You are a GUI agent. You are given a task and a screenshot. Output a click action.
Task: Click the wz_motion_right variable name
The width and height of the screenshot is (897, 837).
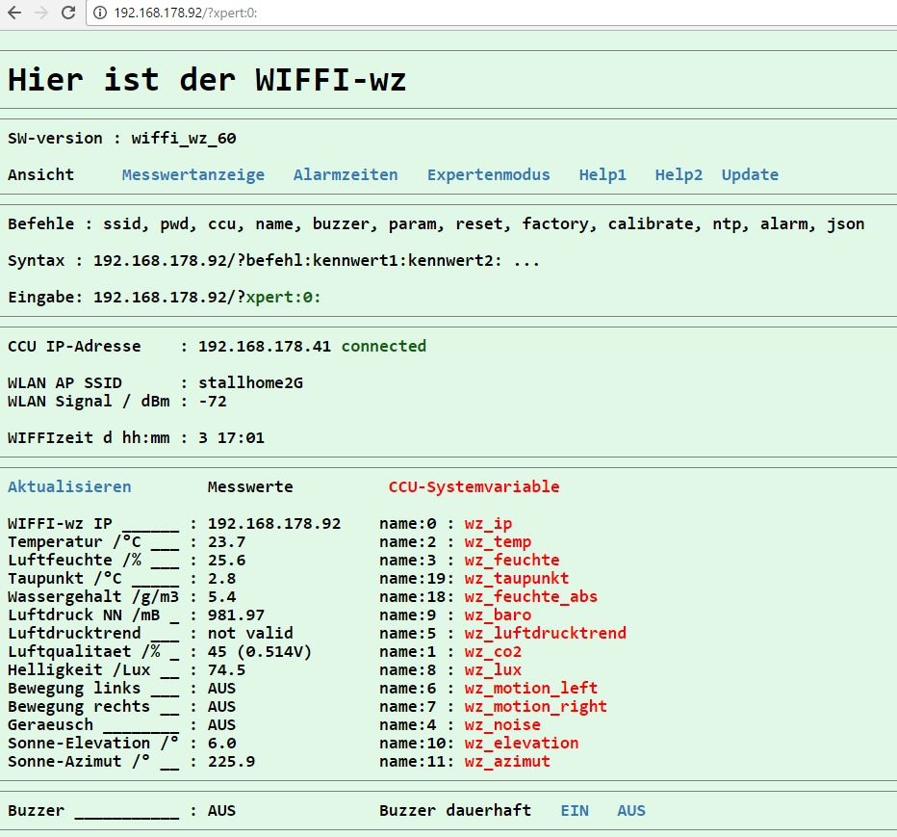click(x=535, y=707)
